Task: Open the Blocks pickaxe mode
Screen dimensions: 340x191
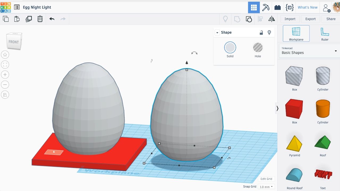Action: [x=266, y=7]
